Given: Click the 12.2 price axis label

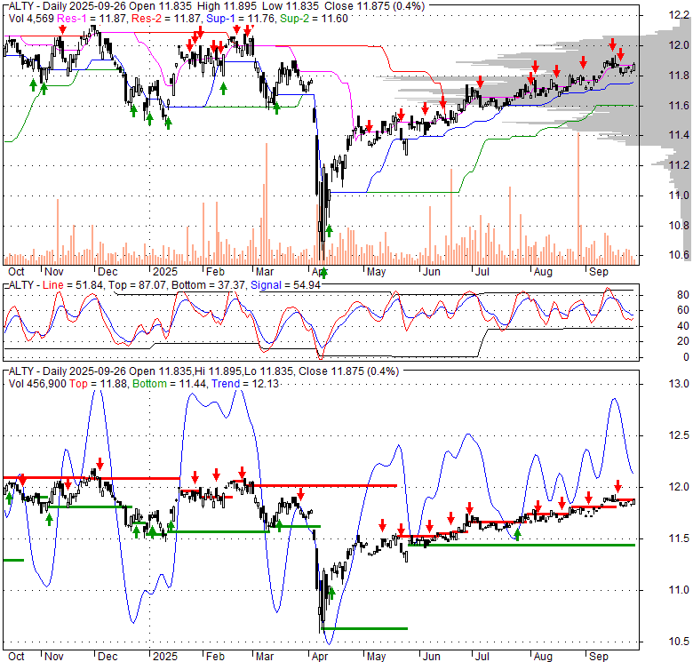Looking at the screenshot, I should tap(679, 15).
